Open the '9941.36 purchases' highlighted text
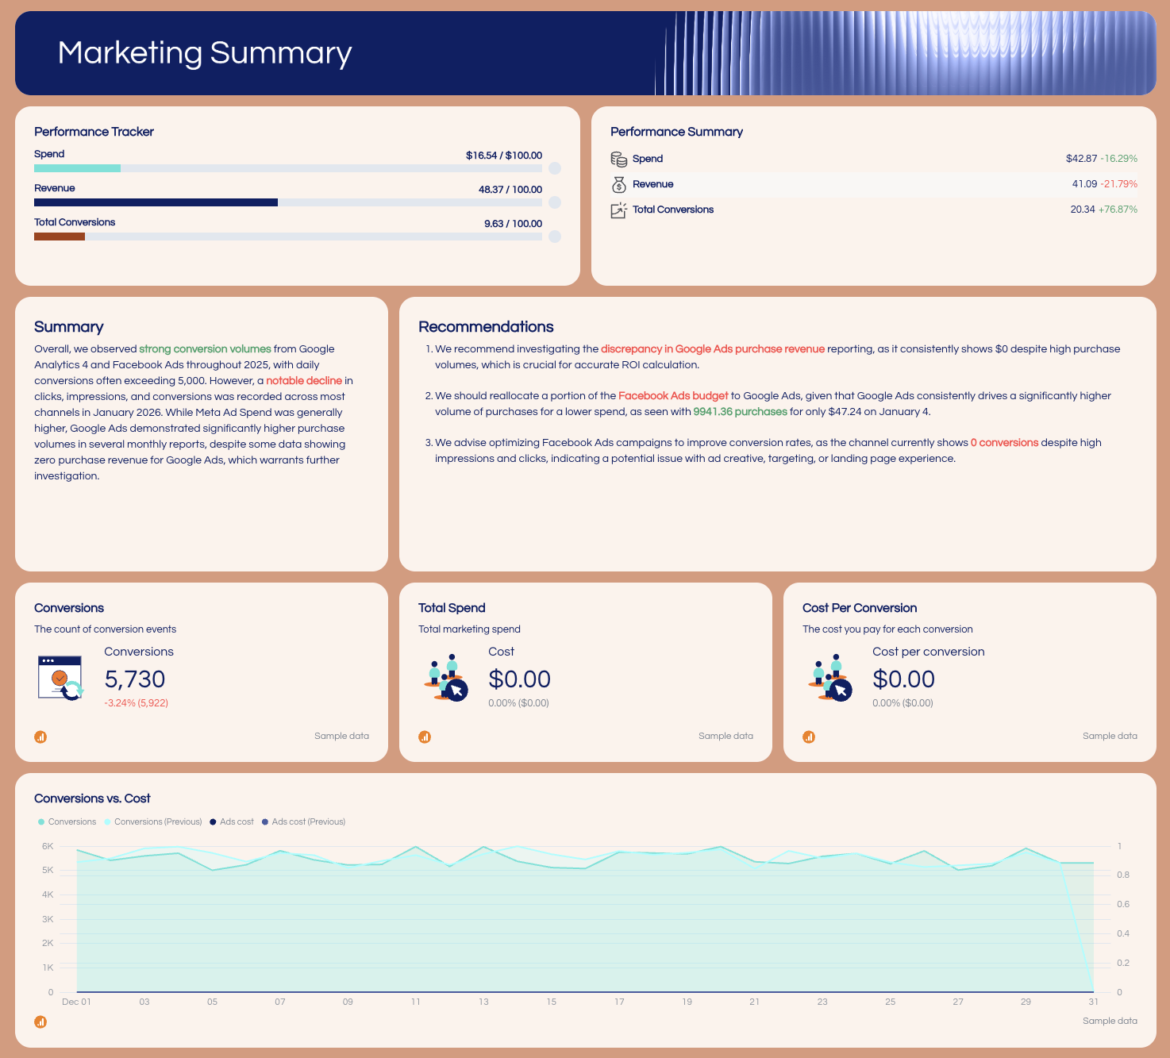This screenshot has width=1170, height=1058. (x=740, y=412)
